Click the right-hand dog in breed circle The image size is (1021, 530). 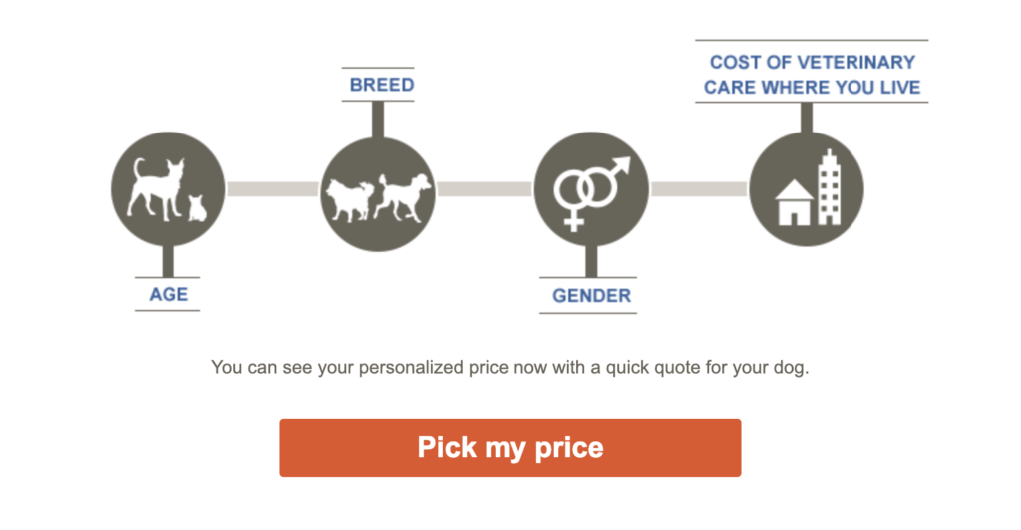tap(405, 194)
